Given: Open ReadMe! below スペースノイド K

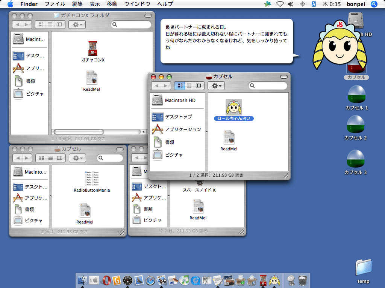Looking at the screenshot, I should [198, 207].
